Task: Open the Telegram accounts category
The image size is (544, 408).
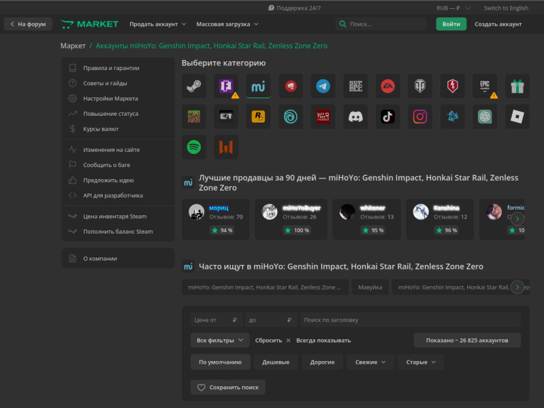Action: pos(323,86)
